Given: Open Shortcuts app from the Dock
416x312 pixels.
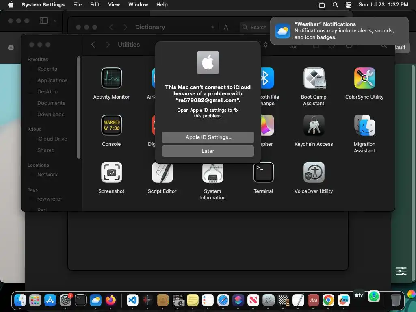Looking at the screenshot, I should coord(238,300).
